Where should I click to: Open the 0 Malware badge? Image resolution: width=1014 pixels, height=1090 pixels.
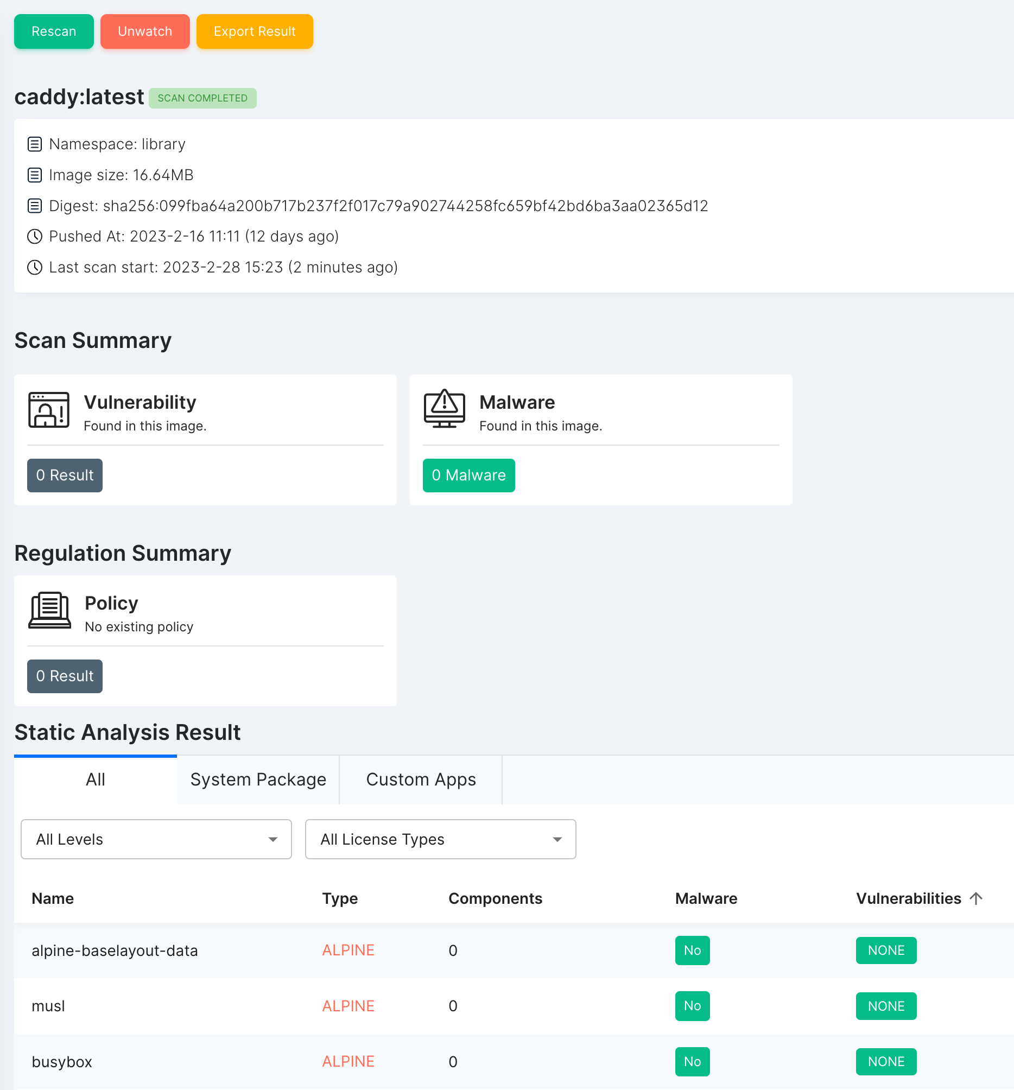click(x=468, y=475)
